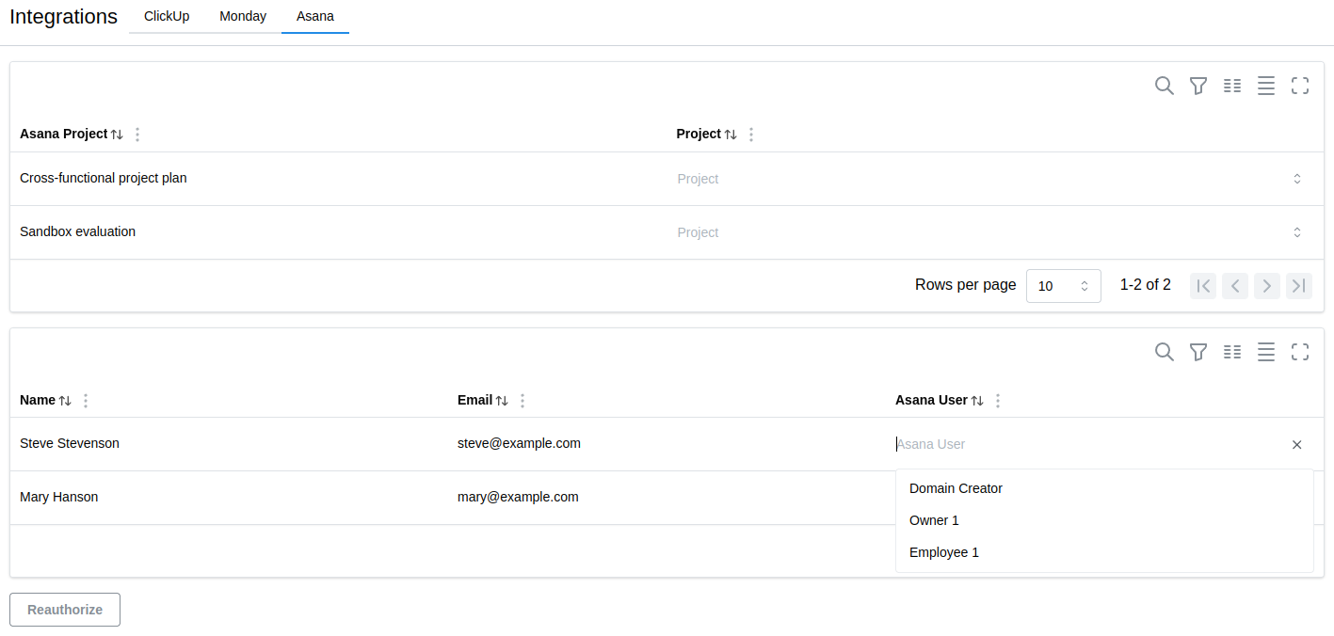Viewport: 1334px width, 636px height.
Task: Choose Owner 1 from the user list
Action: pyautogui.click(x=1104, y=520)
